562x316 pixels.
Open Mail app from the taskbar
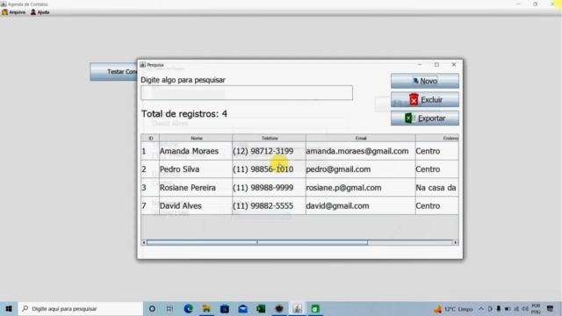point(242,308)
